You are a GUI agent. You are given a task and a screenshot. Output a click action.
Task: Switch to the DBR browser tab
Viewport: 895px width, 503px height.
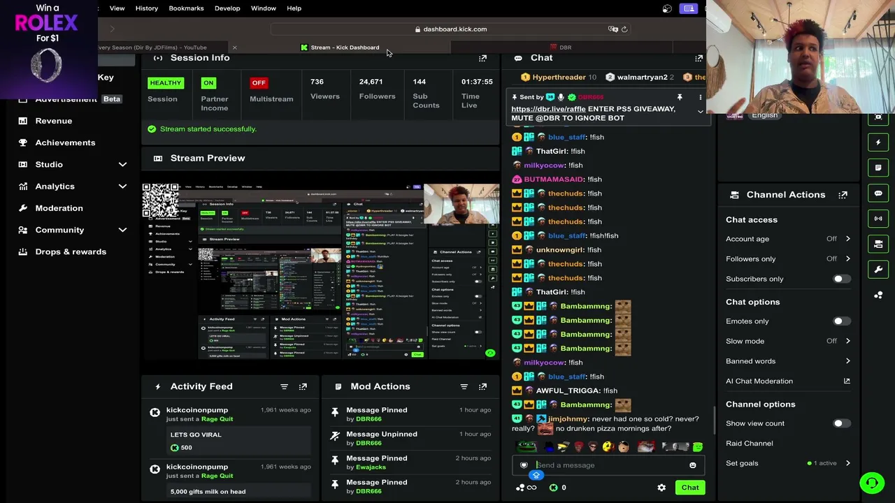[x=561, y=48]
